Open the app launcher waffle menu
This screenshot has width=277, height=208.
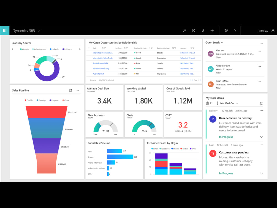pyautogui.click(x=5, y=31)
